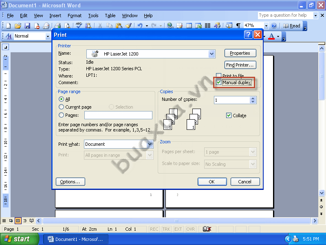Click the Spelling and Grammar ABC icon
Viewport: 326px width, 245px height.
tap(79, 25)
